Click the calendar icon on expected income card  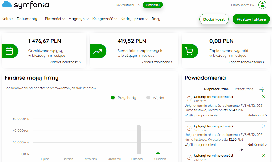pos(9,51)
